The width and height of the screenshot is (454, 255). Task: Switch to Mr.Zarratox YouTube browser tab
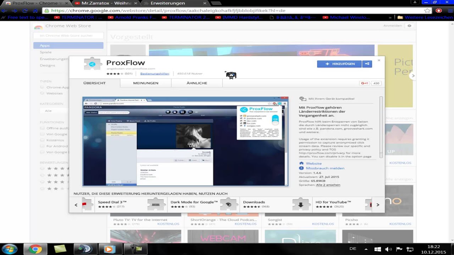(106, 3)
